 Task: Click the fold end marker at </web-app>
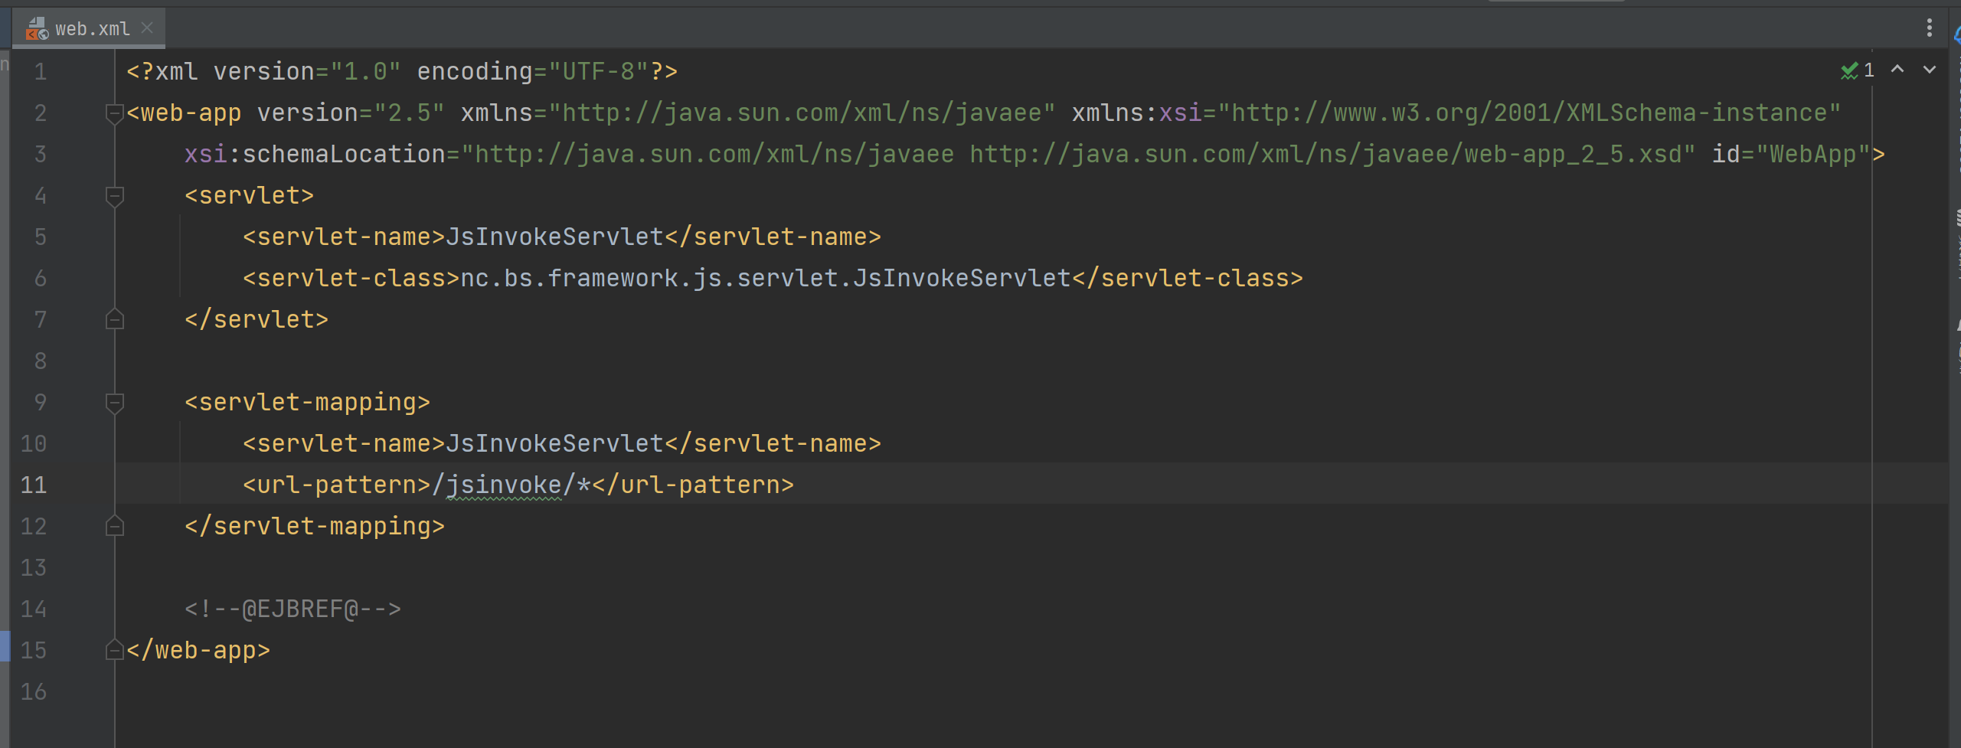coord(115,650)
